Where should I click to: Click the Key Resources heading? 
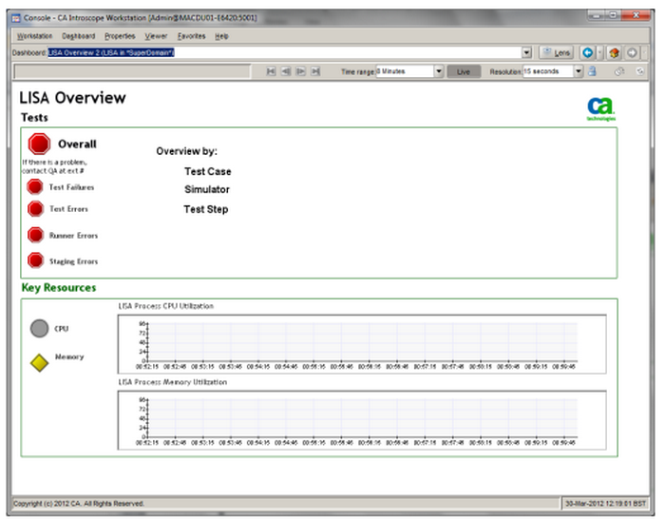coord(59,287)
